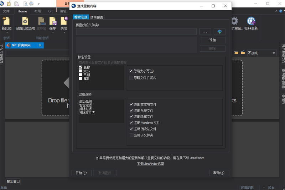Viewport: 285px width, 190px height.
Task: Click the 扩展名 gear icon in ribbon
Action: [x=235, y=21]
